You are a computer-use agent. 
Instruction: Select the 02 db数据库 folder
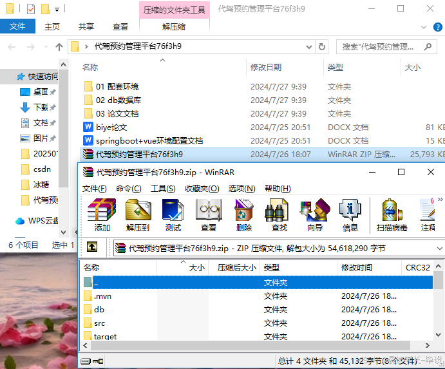pos(118,100)
